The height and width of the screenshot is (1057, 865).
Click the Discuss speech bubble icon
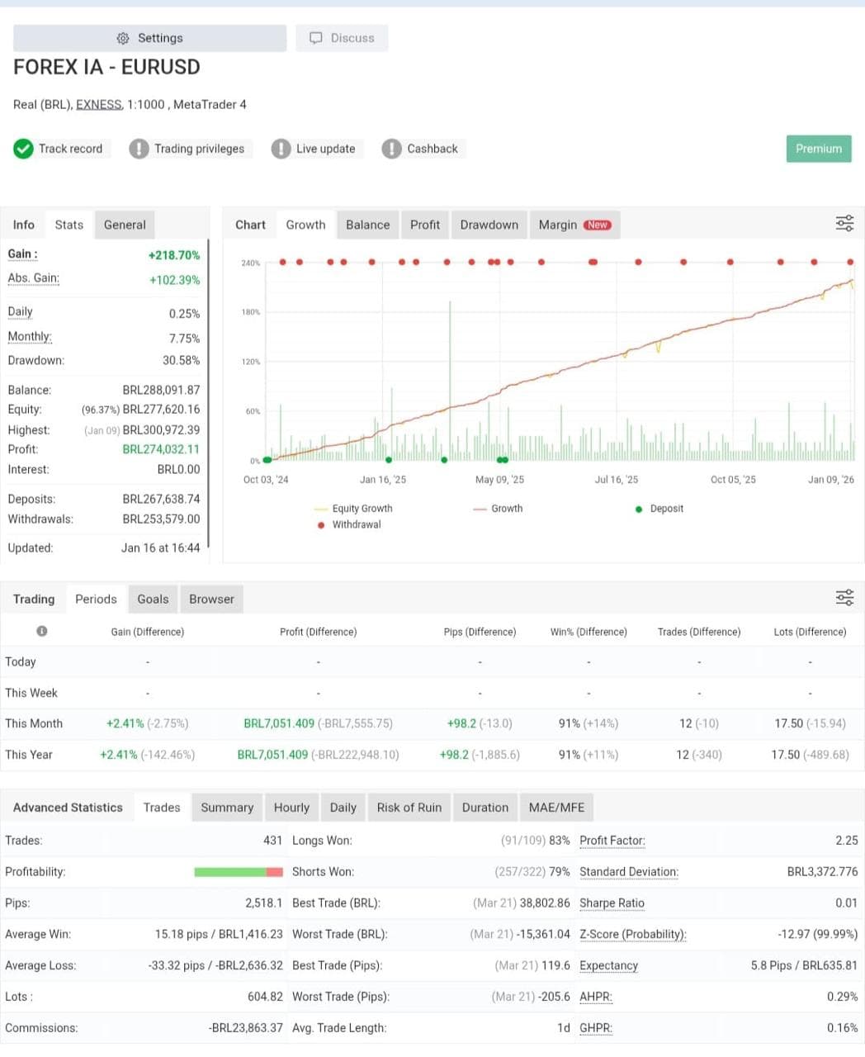[x=315, y=38]
